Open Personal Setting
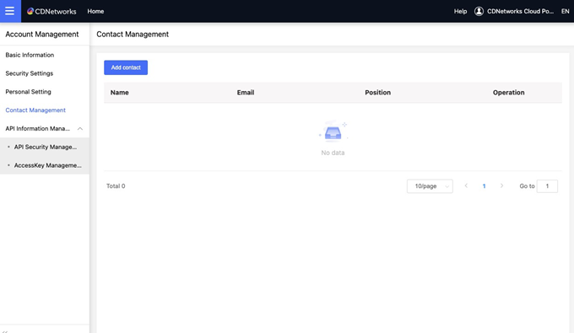 point(28,92)
